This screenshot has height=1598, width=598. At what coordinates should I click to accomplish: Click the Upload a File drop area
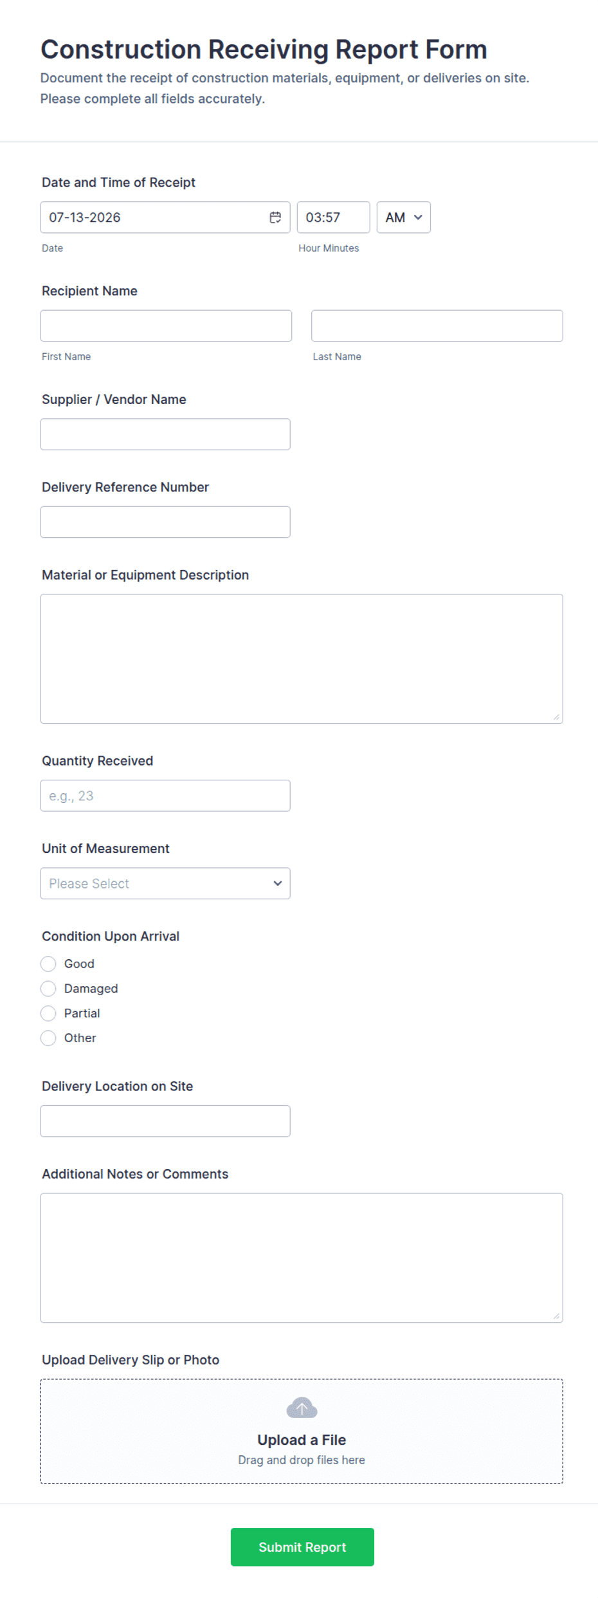pyautogui.click(x=302, y=1431)
